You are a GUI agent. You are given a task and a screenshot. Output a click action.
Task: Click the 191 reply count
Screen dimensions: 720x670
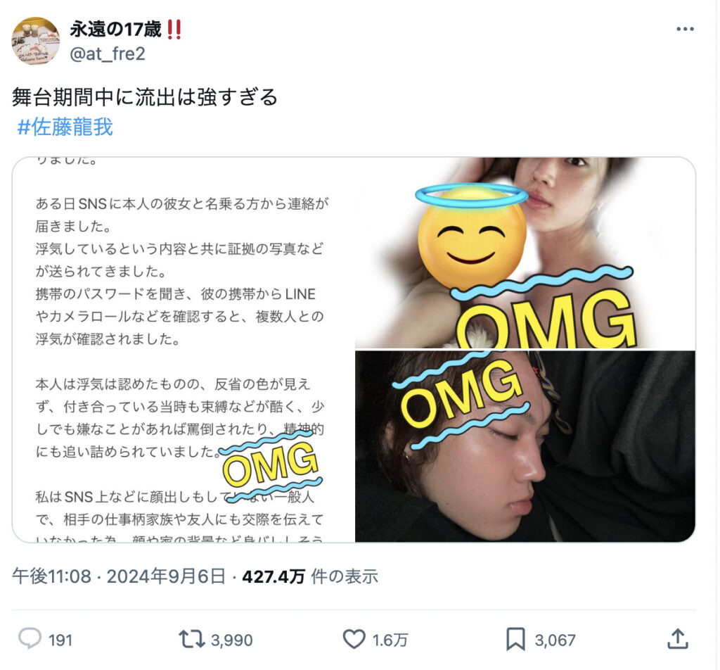tap(60, 640)
